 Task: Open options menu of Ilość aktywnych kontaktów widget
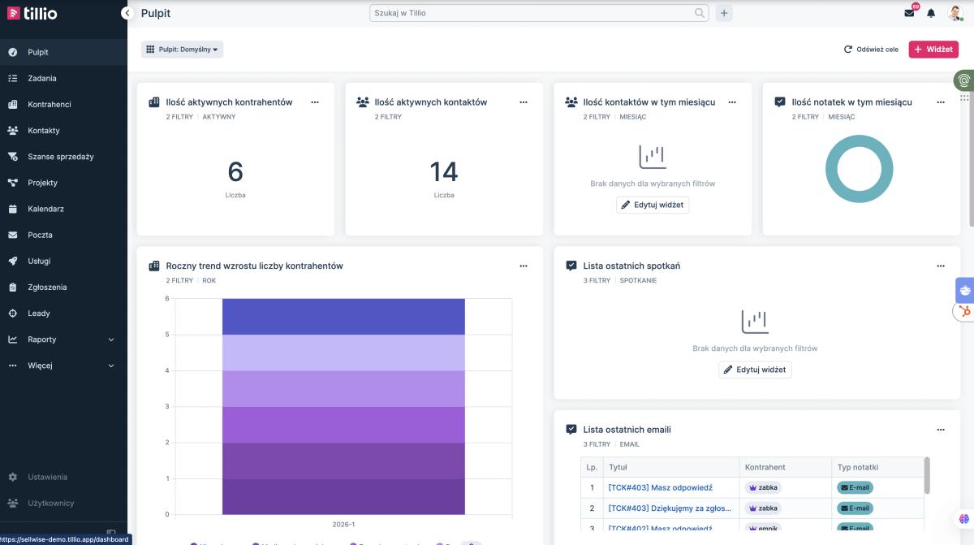(524, 102)
